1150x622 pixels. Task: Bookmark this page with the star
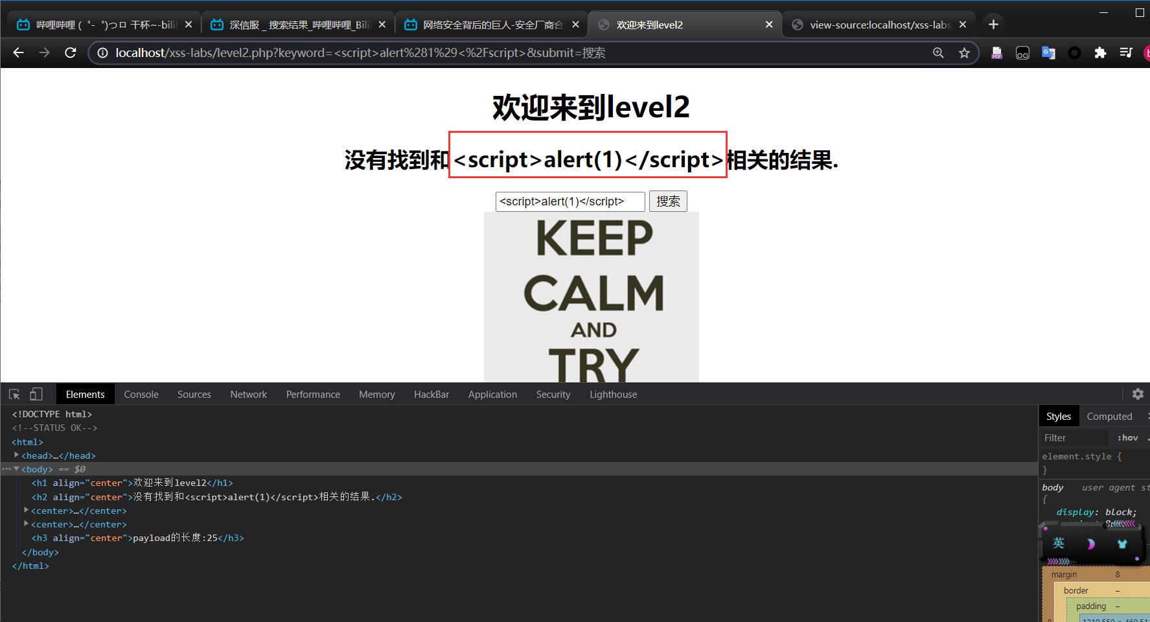[x=964, y=52]
